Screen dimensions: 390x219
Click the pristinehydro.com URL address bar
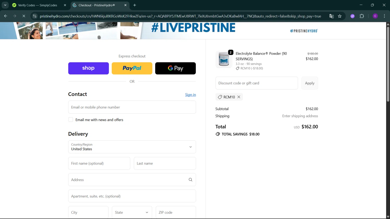pos(180,16)
